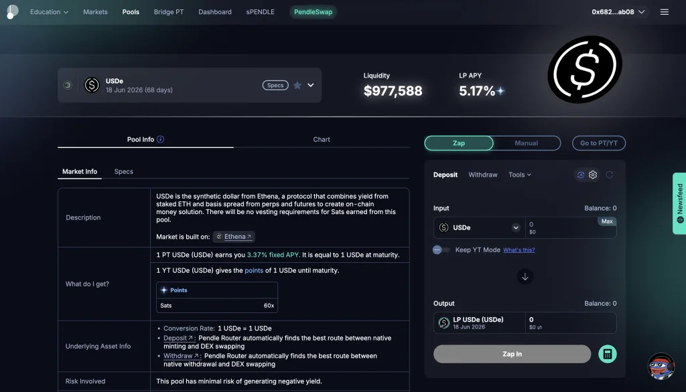The height and width of the screenshot is (392, 686).
Task: Click the Zap In button
Action: (x=512, y=354)
